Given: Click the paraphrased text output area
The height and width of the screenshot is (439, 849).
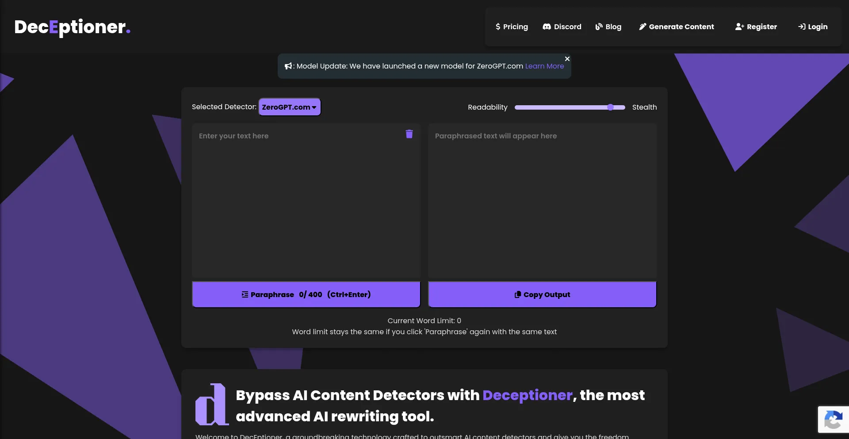Looking at the screenshot, I should click(542, 201).
